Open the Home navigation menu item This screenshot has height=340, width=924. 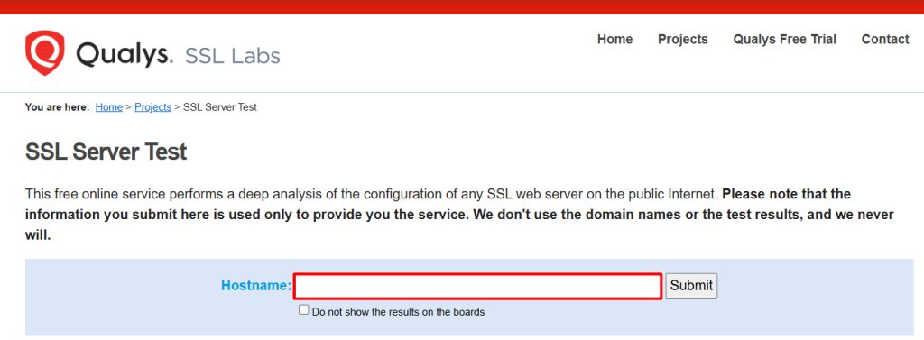point(614,40)
